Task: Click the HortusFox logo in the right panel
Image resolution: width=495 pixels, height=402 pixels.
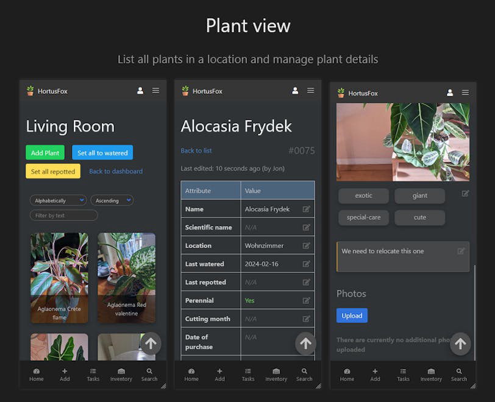Action: (341, 93)
